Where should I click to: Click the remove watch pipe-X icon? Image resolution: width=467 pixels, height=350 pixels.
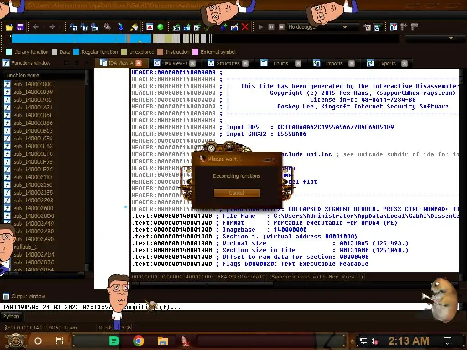pos(414,27)
